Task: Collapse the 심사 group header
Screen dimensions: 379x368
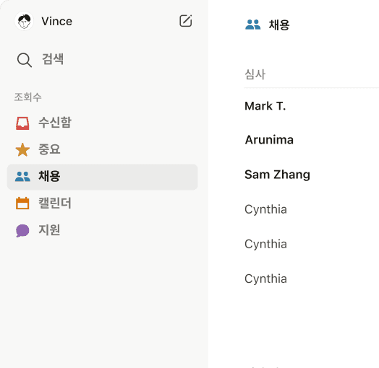Action: pos(255,74)
